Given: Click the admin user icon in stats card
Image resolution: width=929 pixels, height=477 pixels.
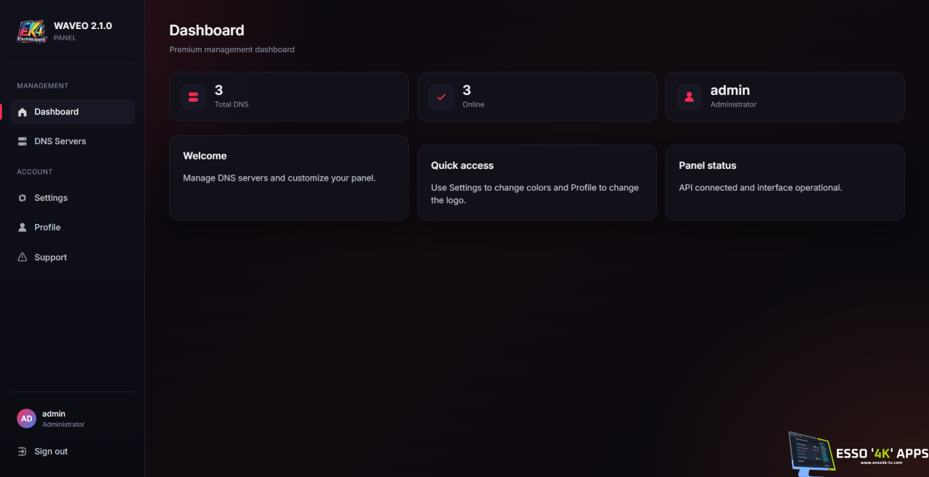Looking at the screenshot, I should (x=689, y=96).
